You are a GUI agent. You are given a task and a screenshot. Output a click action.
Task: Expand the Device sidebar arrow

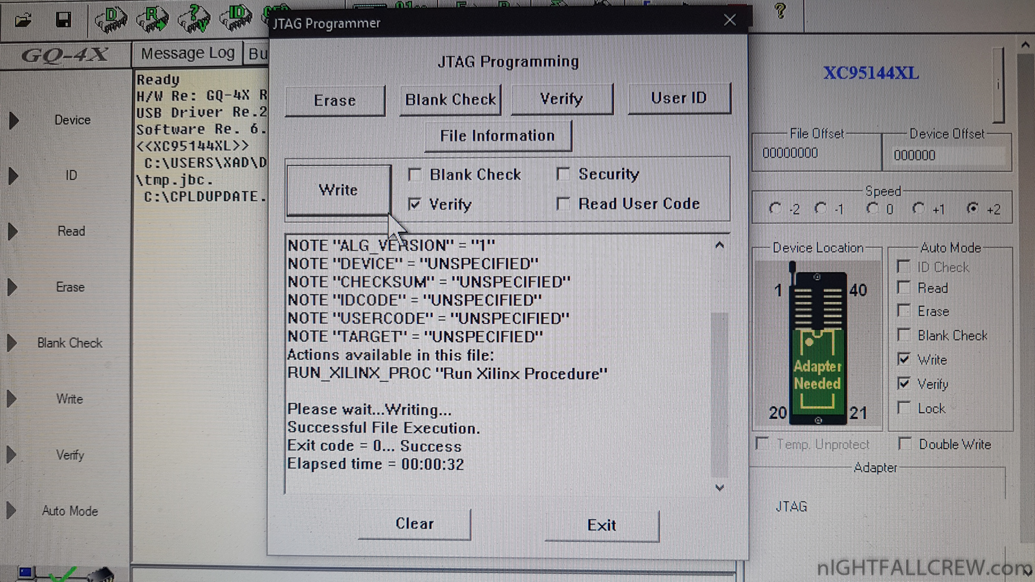tap(14, 120)
